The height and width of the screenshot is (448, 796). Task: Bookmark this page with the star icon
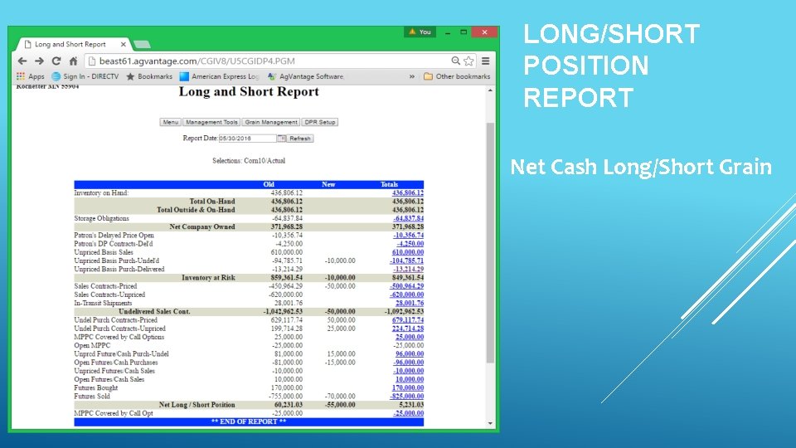pos(468,61)
